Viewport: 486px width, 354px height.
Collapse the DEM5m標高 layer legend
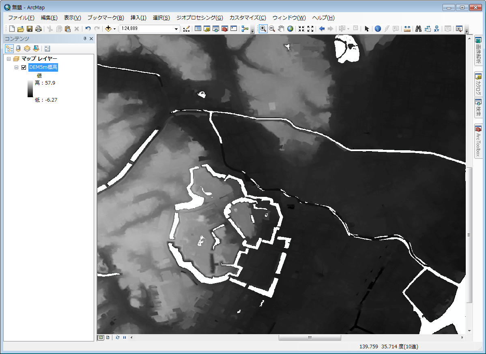pos(16,68)
